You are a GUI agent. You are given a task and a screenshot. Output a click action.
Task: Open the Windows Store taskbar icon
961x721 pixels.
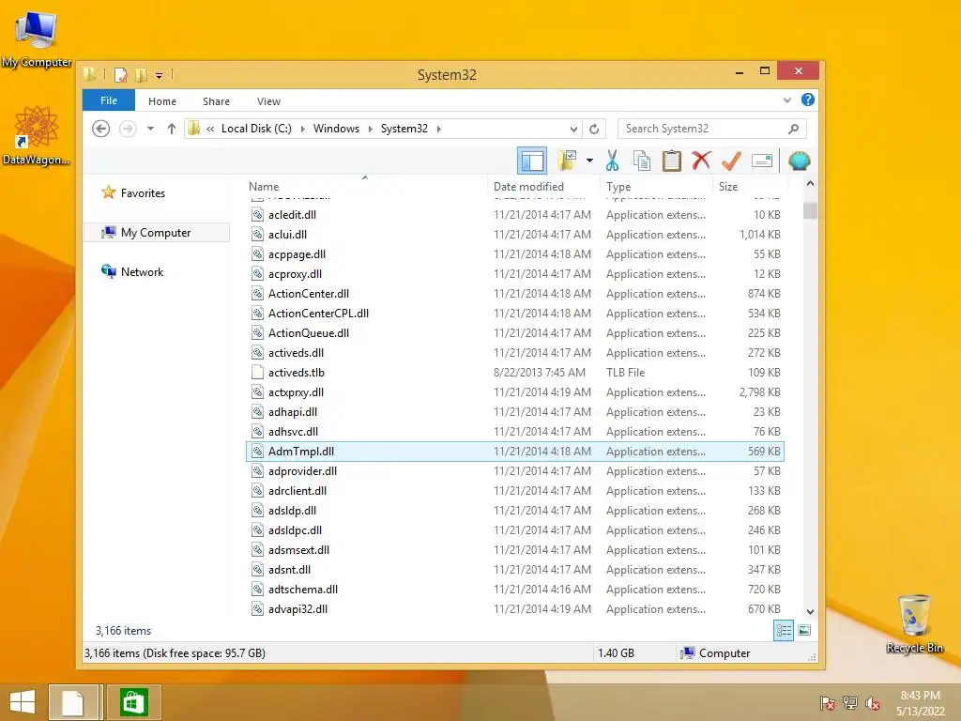[x=134, y=702]
